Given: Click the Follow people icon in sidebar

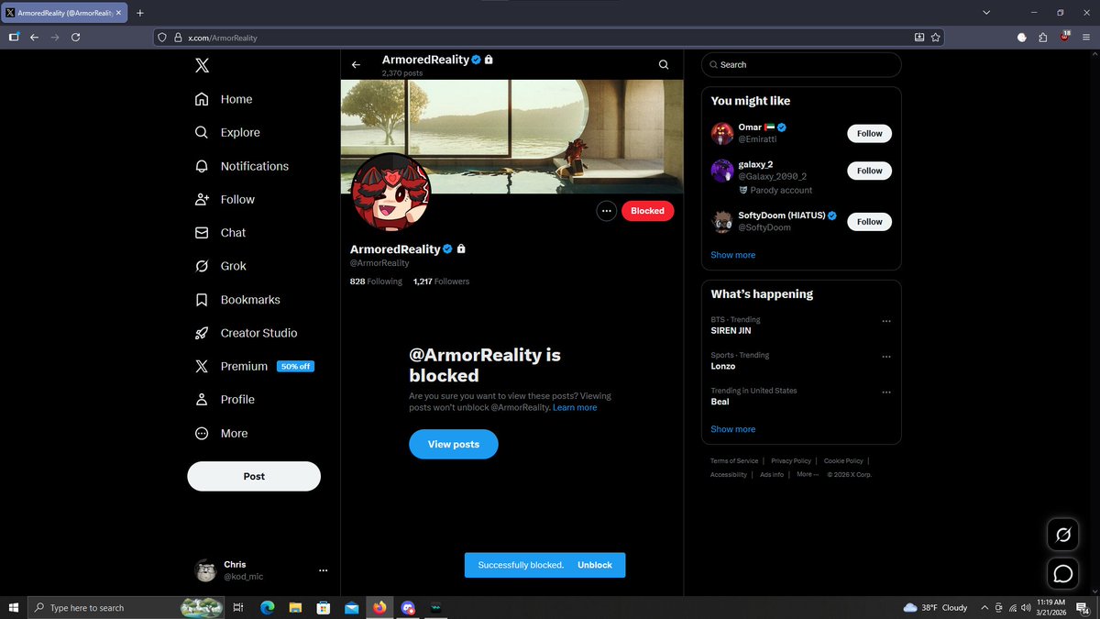Looking at the screenshot, I should [202, 199].
